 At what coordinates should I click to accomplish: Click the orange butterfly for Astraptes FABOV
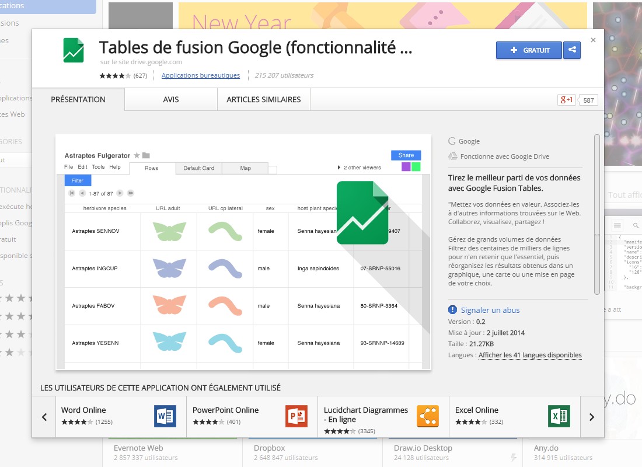(x=169, y=306)
